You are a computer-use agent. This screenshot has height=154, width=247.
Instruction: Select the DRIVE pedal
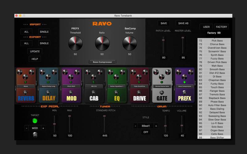tap(140, 85)
